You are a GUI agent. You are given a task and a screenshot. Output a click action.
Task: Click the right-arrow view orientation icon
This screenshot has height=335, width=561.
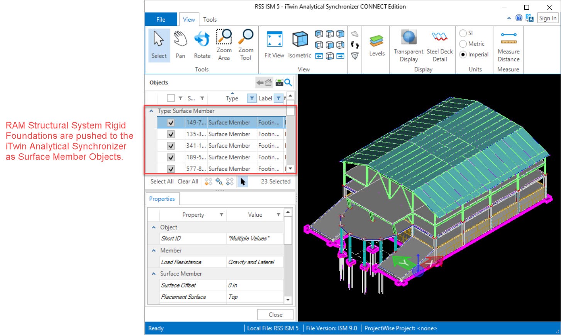[340, 56]
